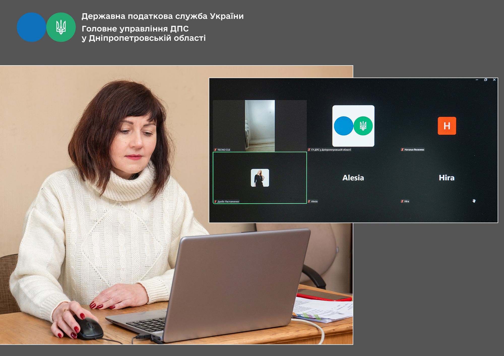Minimize the video meeting window
The image size is (504, 356).
pyautogui.click(x=477, y=80)
